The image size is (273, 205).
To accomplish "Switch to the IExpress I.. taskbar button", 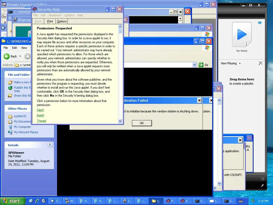I will (127, 201).
